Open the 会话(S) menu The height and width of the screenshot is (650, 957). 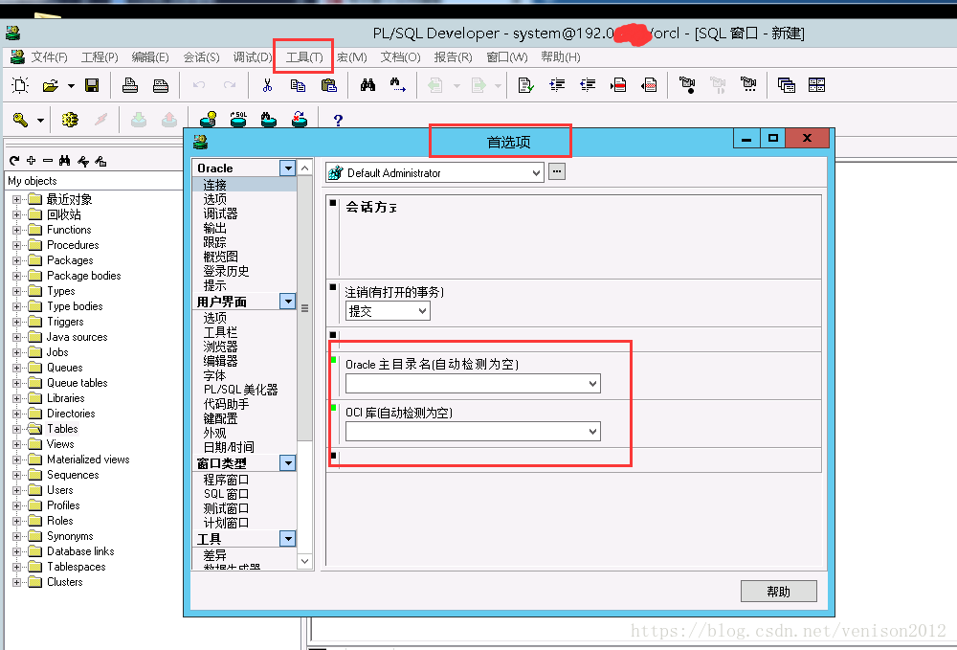[201, 56]
